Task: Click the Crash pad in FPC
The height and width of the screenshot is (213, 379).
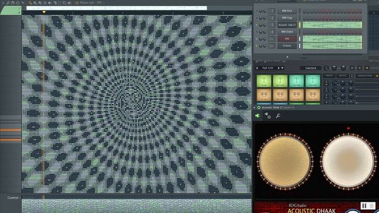Action: 264,81
